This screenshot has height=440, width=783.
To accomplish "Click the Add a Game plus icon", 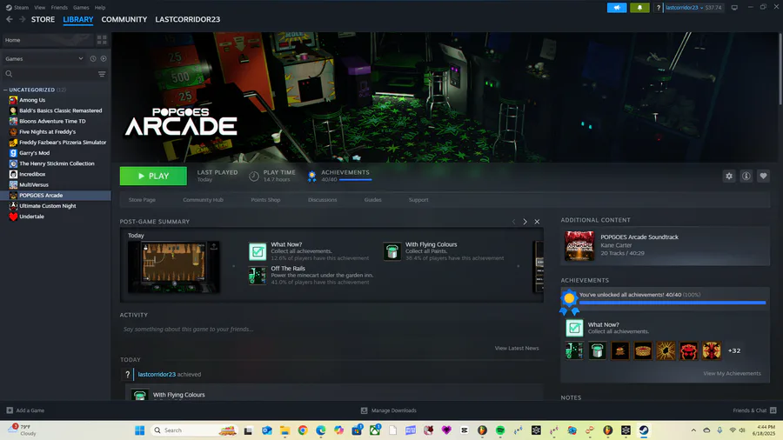I will click(x=10, y=410).
